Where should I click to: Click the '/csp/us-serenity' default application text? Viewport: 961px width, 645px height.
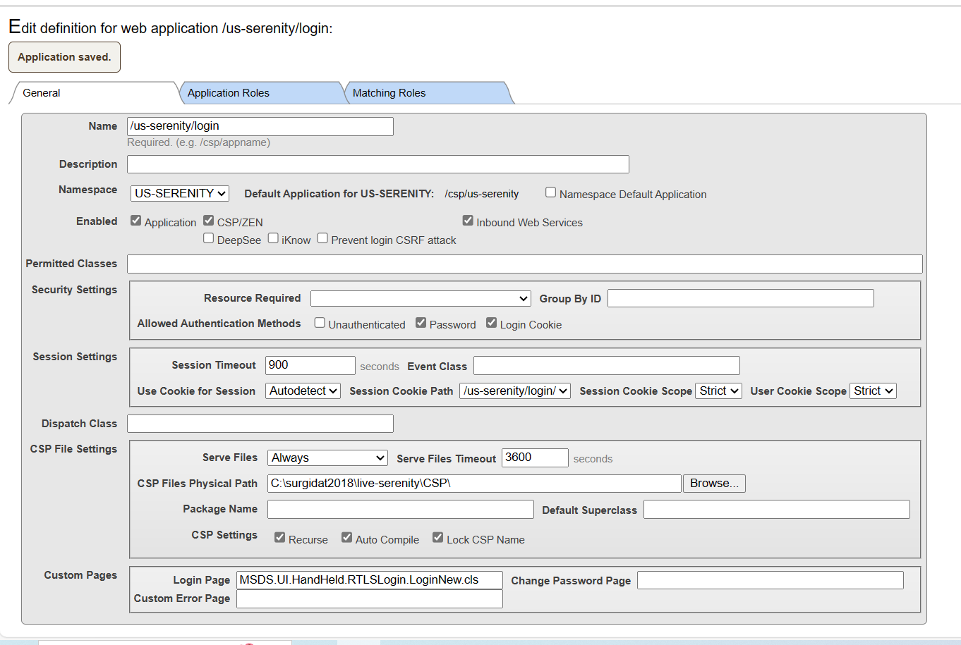pyautogui.click(x=482, y=194)
